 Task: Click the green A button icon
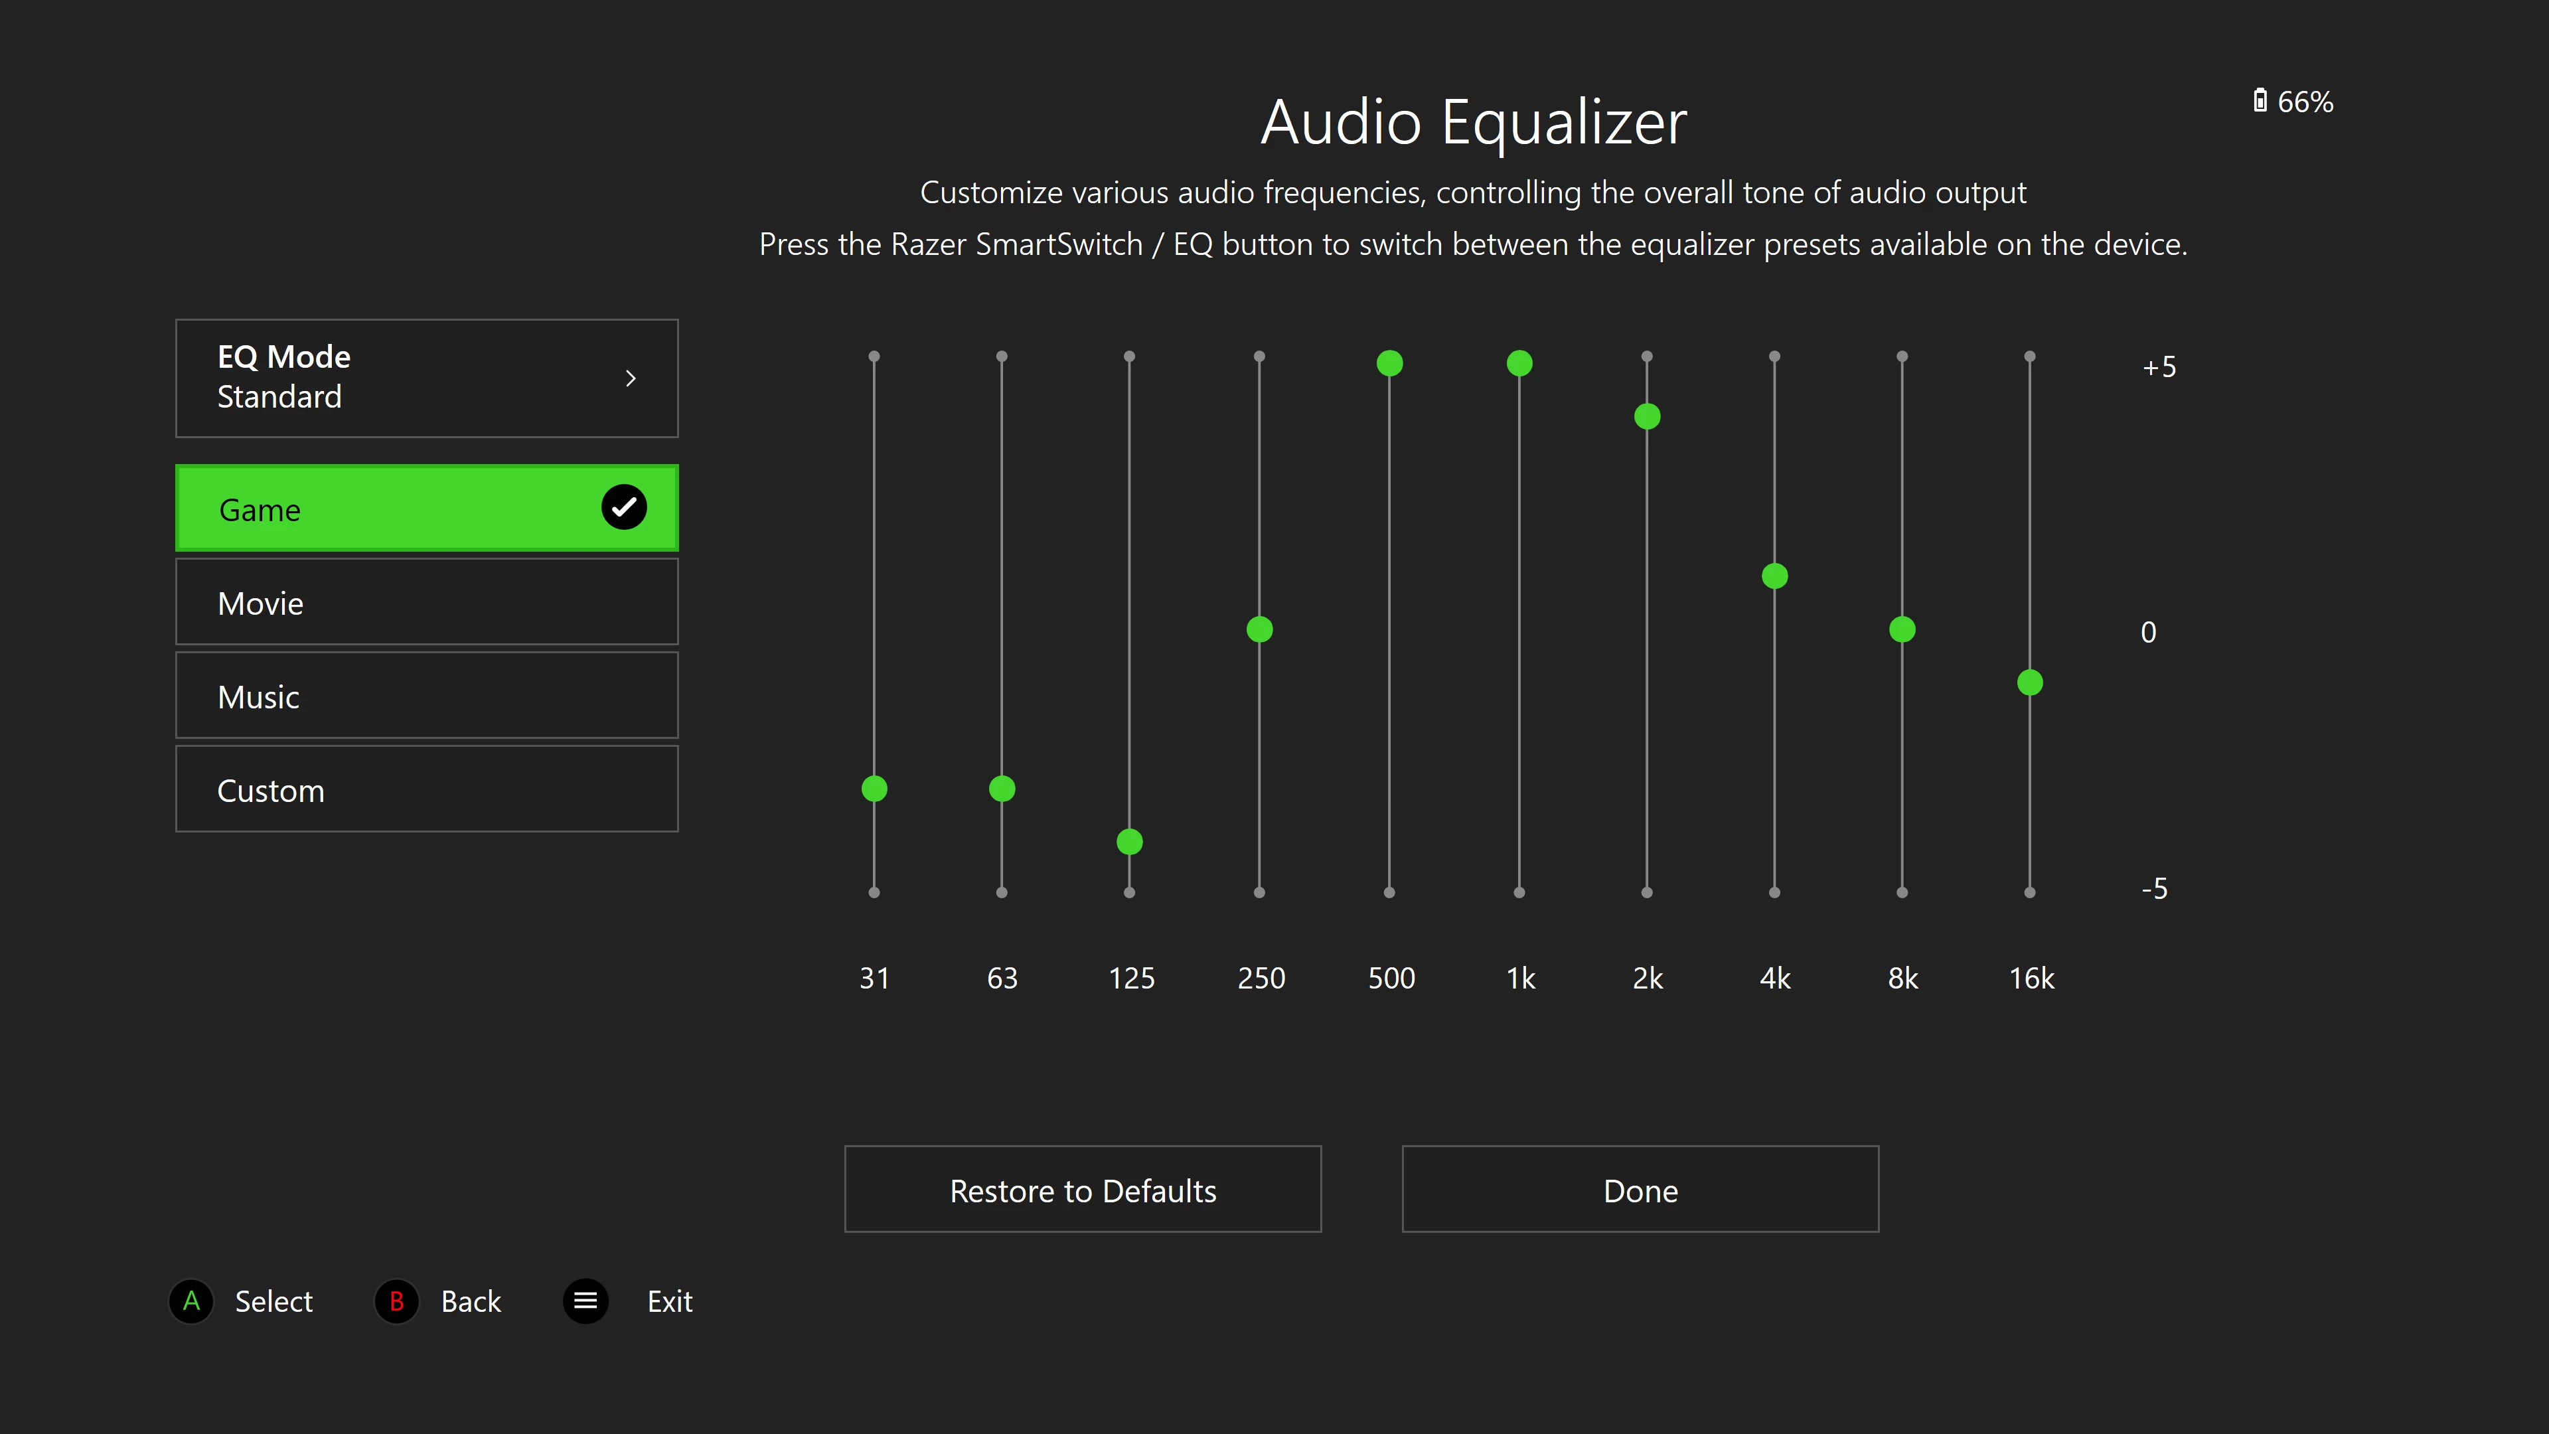pyautogui.click(x=191, y=1301)
